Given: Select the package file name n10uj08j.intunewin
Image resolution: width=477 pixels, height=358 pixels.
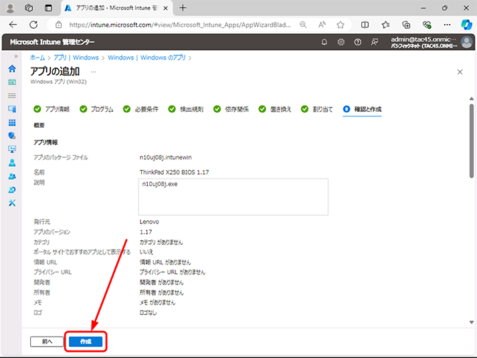Looking at the screenshot, I should (x=165, y=157).
